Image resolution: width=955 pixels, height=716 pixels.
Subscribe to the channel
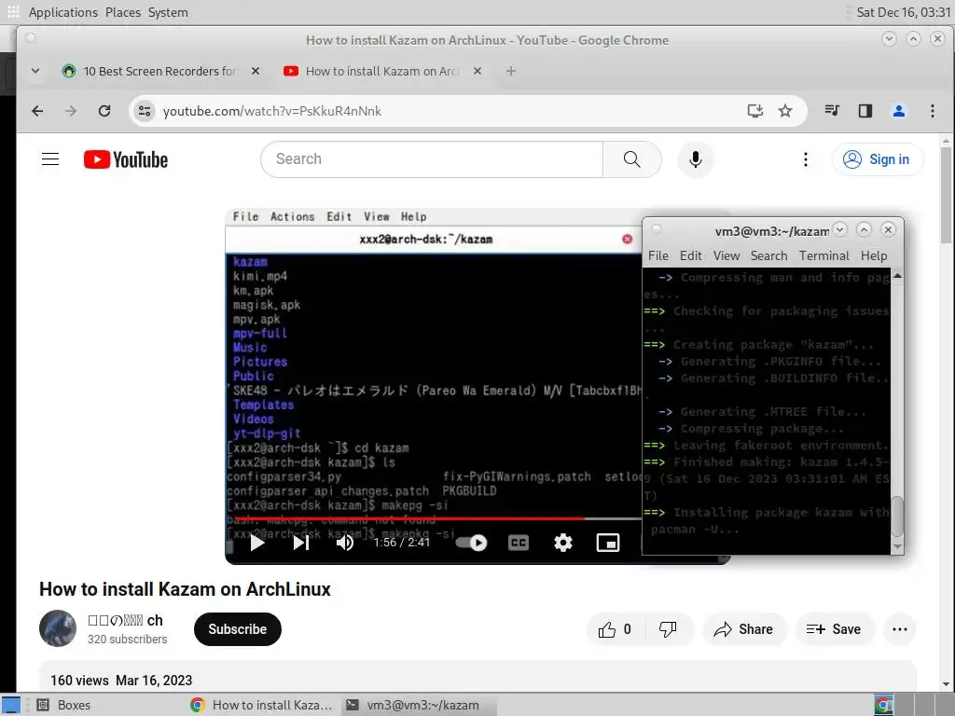pyautogui.click(x=238, y=629)
